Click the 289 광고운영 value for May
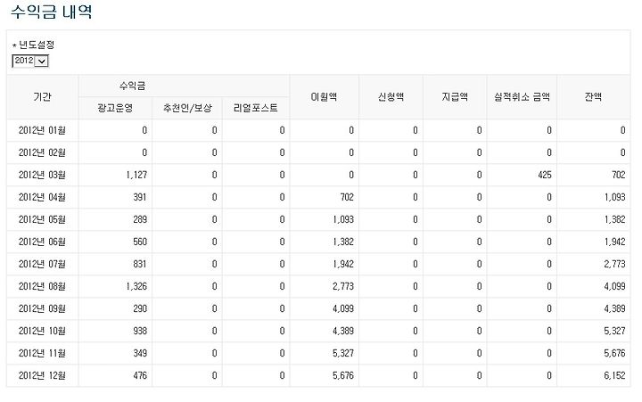The height and width of the screenshot is (402, 642). [x=140, y=220]
